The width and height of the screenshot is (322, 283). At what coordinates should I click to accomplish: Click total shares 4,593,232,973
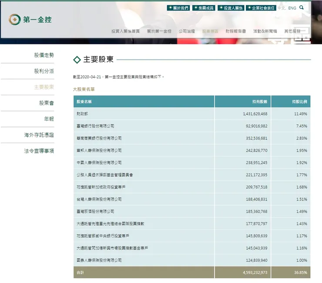point(255,273)
